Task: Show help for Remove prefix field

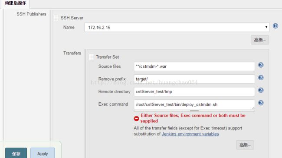Action: [x=261, y=77]
